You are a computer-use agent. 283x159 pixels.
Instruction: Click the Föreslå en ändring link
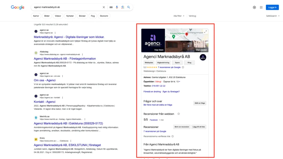[152, 92]
